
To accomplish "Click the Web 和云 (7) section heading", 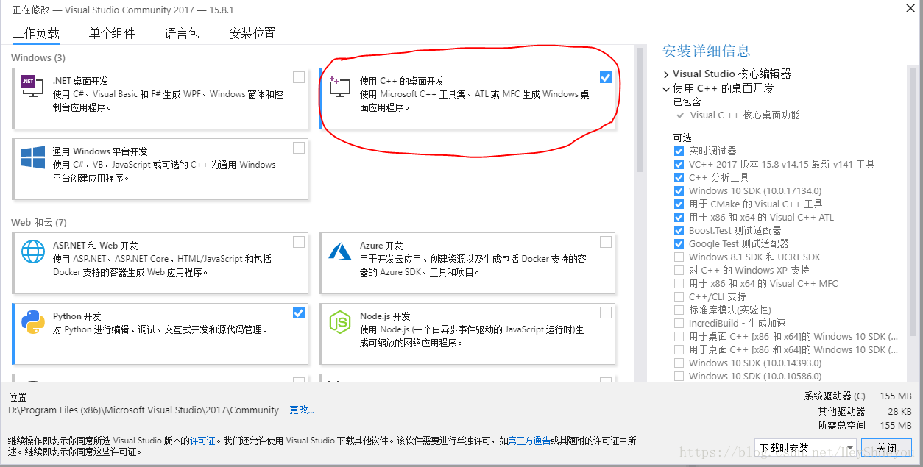I will tap(39, 222).
